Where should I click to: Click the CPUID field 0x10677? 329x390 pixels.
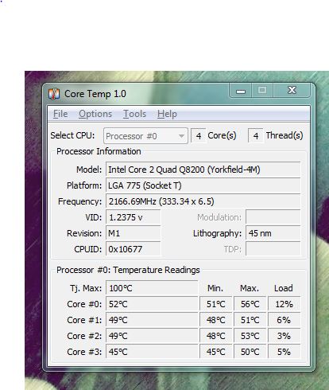point(133,249)
